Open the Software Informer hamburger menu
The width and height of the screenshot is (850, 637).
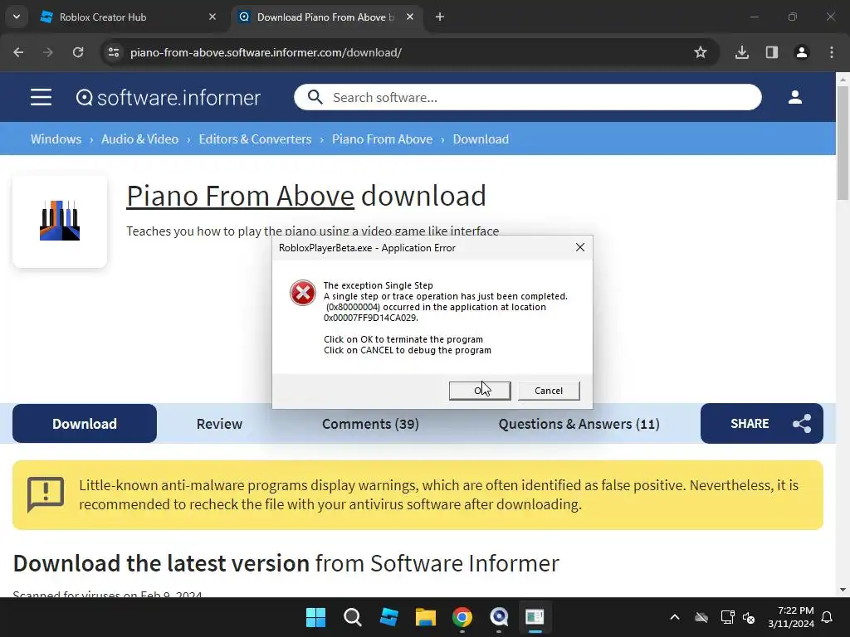[x=42, y=98]
